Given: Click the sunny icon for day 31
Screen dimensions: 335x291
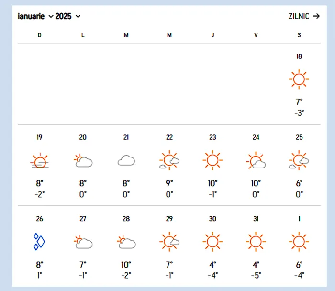Looking at the screenshot, I should click(x=256, y=241).
